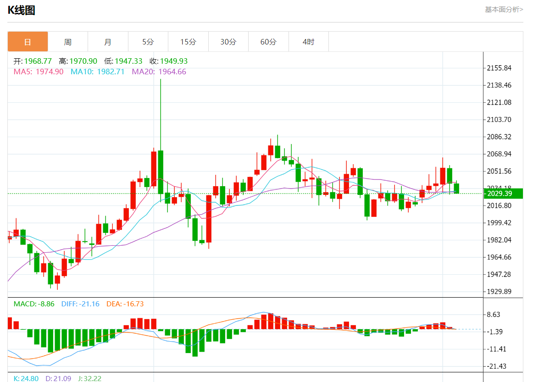533x382 pixels.
Task: Click the DEA value label
Action: pyautogui.click(x=125, y=304)
